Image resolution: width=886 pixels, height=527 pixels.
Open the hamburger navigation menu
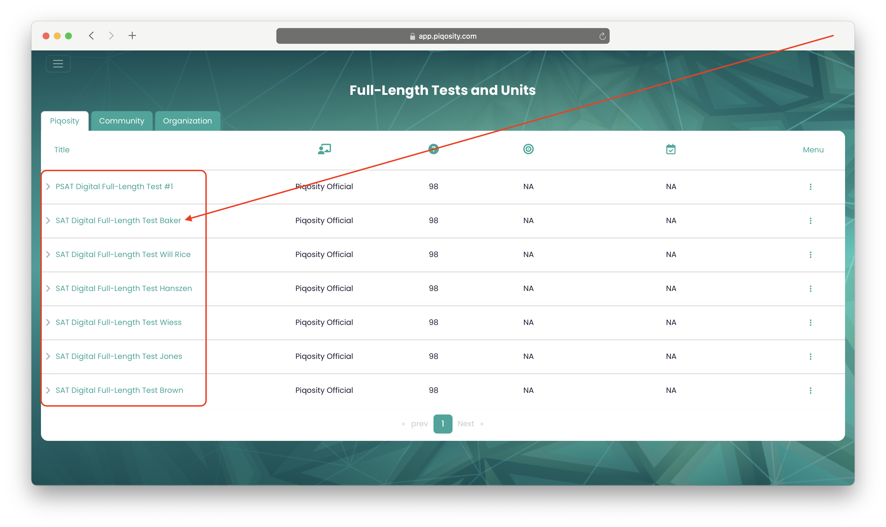tap(58, 64)
